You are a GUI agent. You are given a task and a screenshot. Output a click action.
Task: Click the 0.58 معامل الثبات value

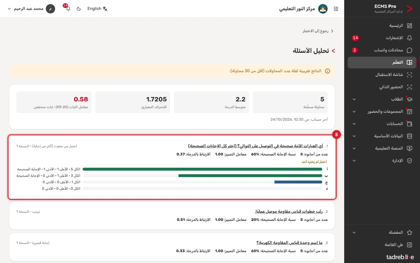[x=81, y=99]
